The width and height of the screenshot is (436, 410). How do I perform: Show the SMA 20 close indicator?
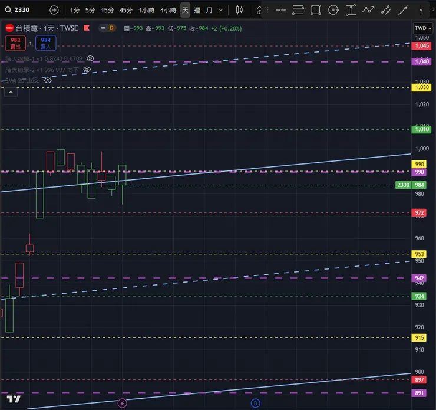[48, 80]
